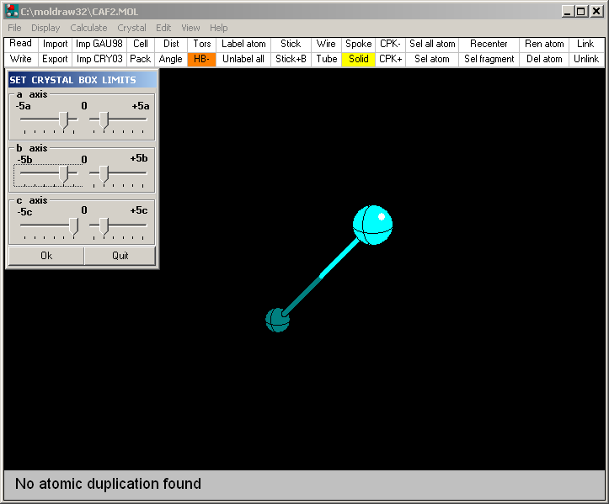
Task: Switch to Tube display mode
Action: pyautogui.click(x=326, y=59)
